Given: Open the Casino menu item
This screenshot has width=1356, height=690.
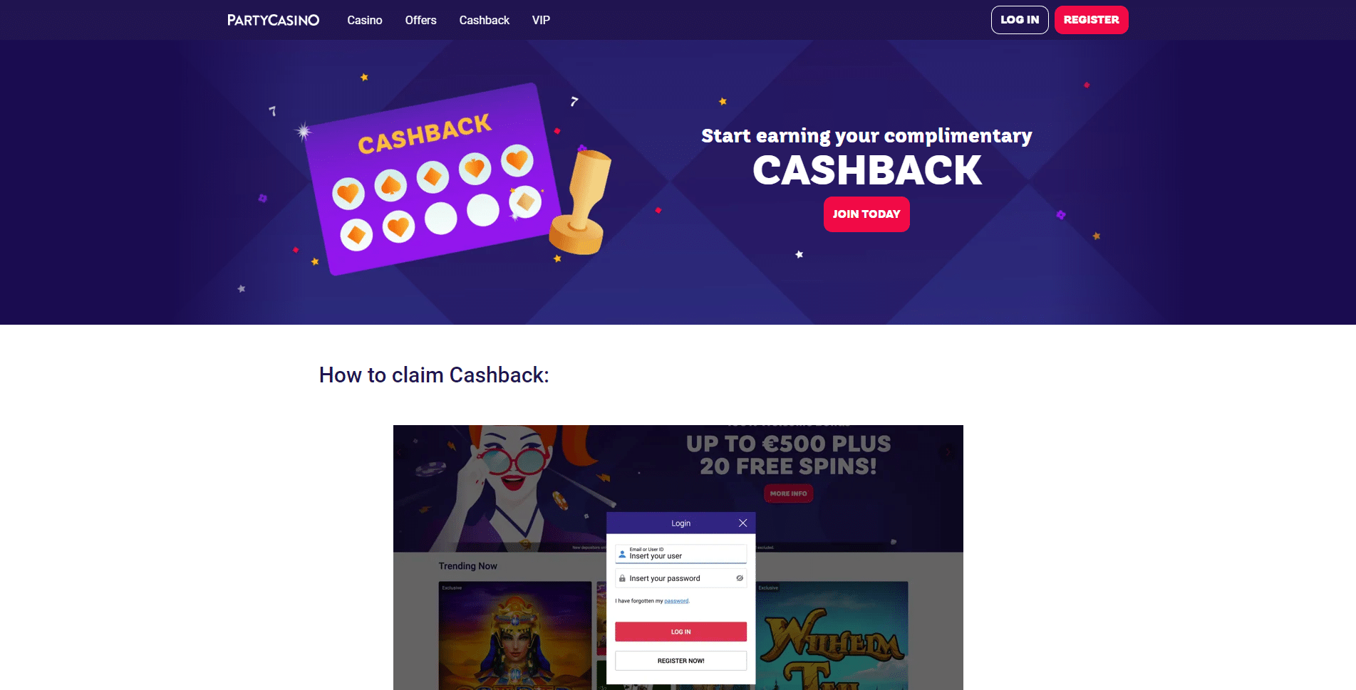Looking at the screenshot, I should [365, 20].
